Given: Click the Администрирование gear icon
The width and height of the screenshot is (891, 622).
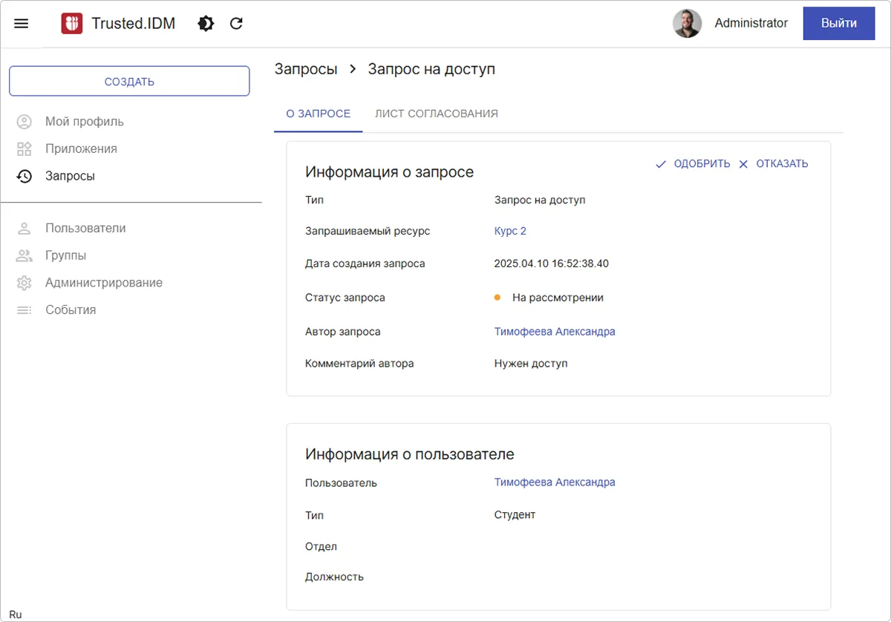Looking at the screenshot, I should click(x=24, y=282).
